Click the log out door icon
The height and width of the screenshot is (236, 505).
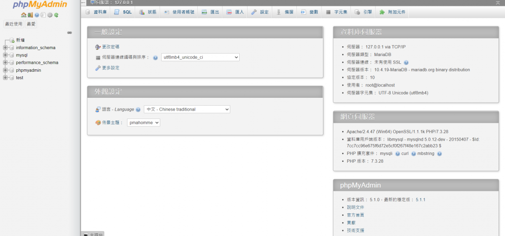30,15
